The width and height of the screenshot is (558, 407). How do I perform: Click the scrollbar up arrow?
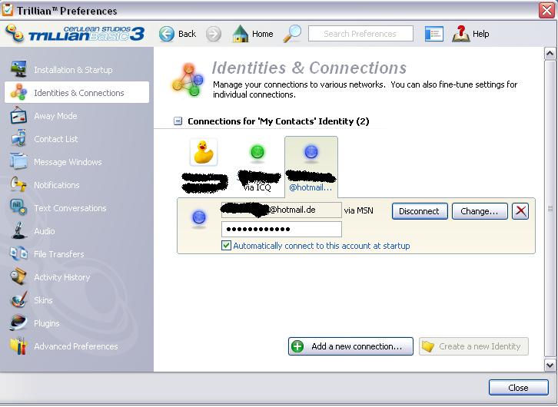point(550,54)
